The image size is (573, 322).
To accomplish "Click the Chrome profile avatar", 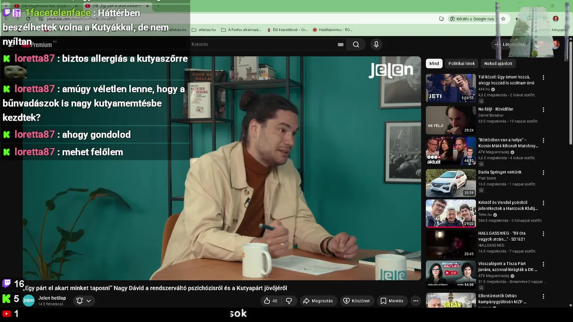I will [556, 19].
